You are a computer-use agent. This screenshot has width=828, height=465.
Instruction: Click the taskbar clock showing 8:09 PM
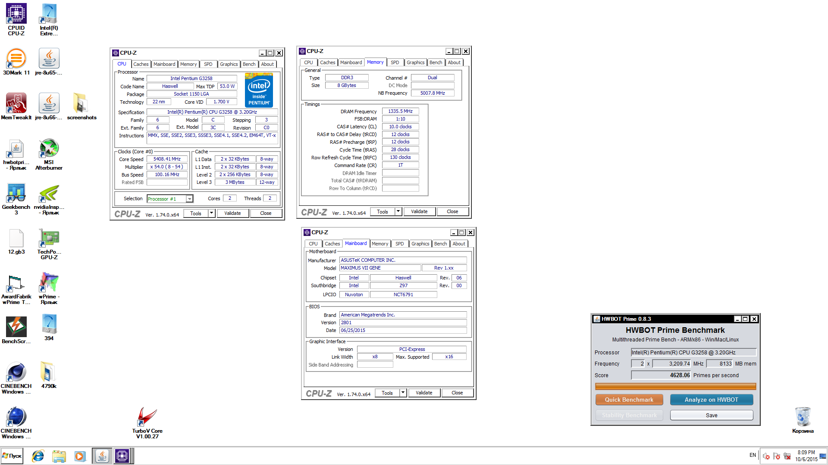coord(806,456)
